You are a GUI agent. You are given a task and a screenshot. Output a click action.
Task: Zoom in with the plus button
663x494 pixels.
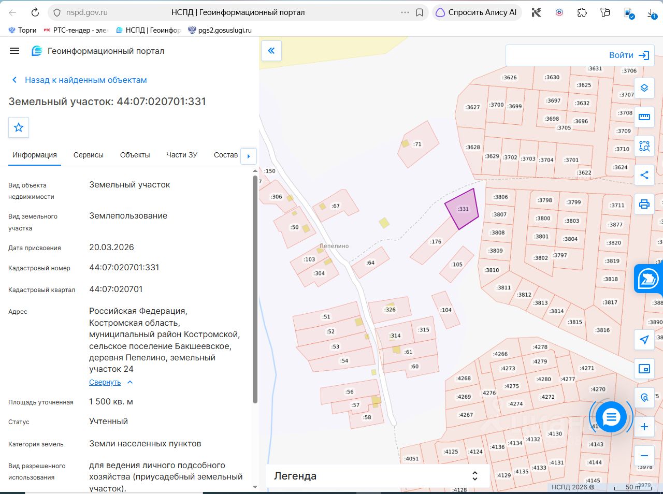644,427
